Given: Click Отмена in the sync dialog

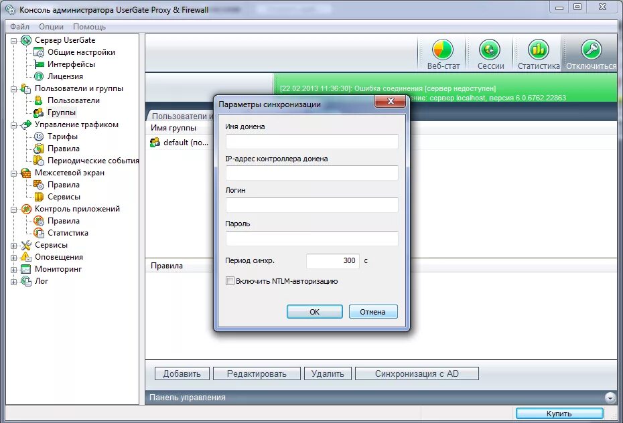Looking at the screenshot, I should tap(372, 312).
